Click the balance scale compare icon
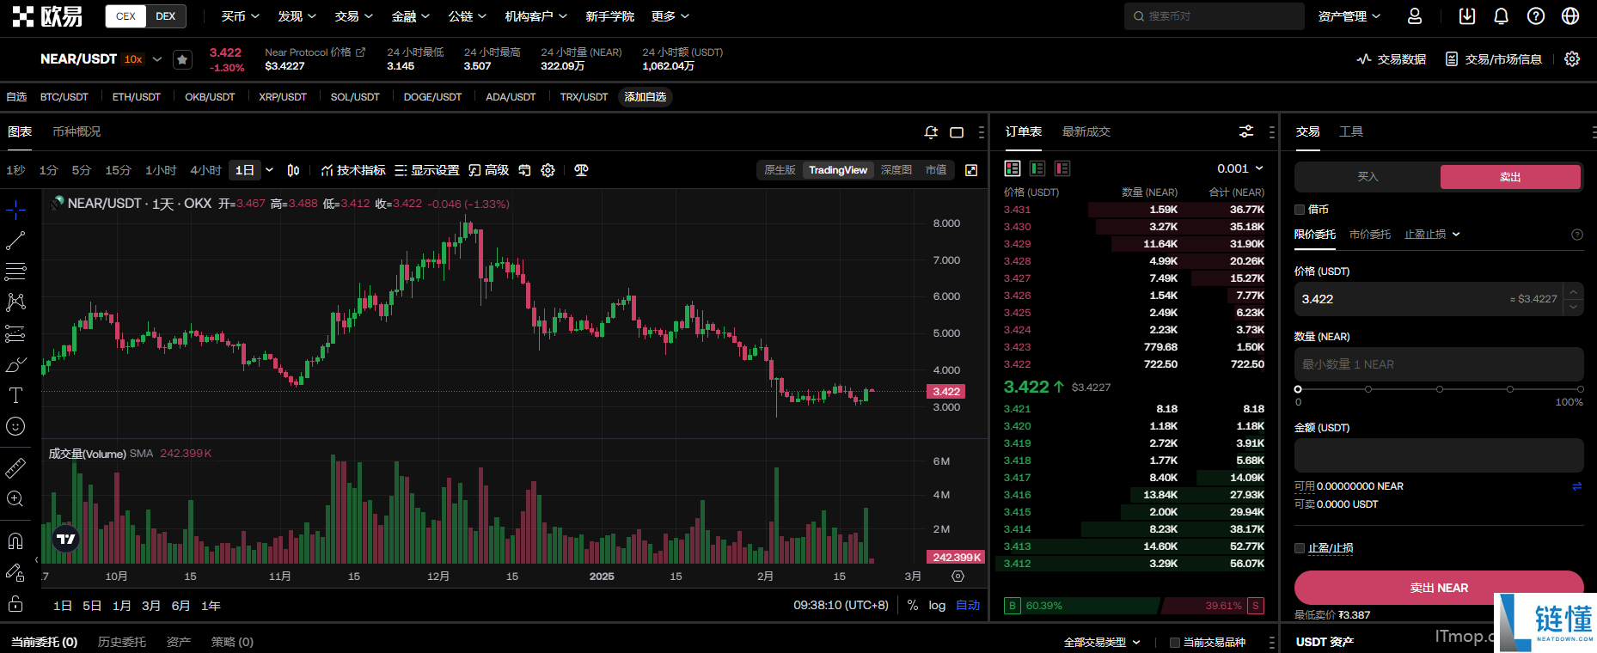The width and height of the screenshot is (1597, 653). [x=581, y=170]
